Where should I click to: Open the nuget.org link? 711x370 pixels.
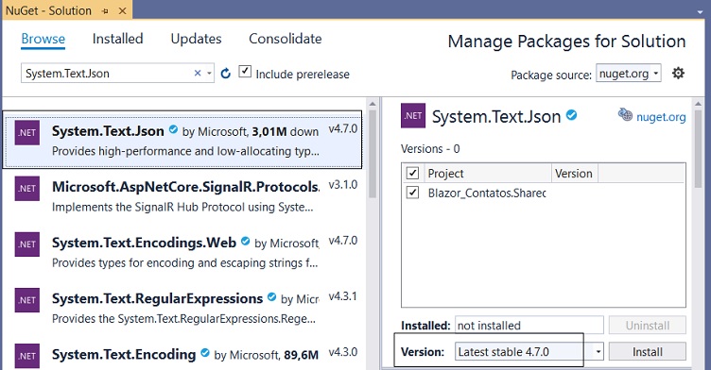coord(661,117)
